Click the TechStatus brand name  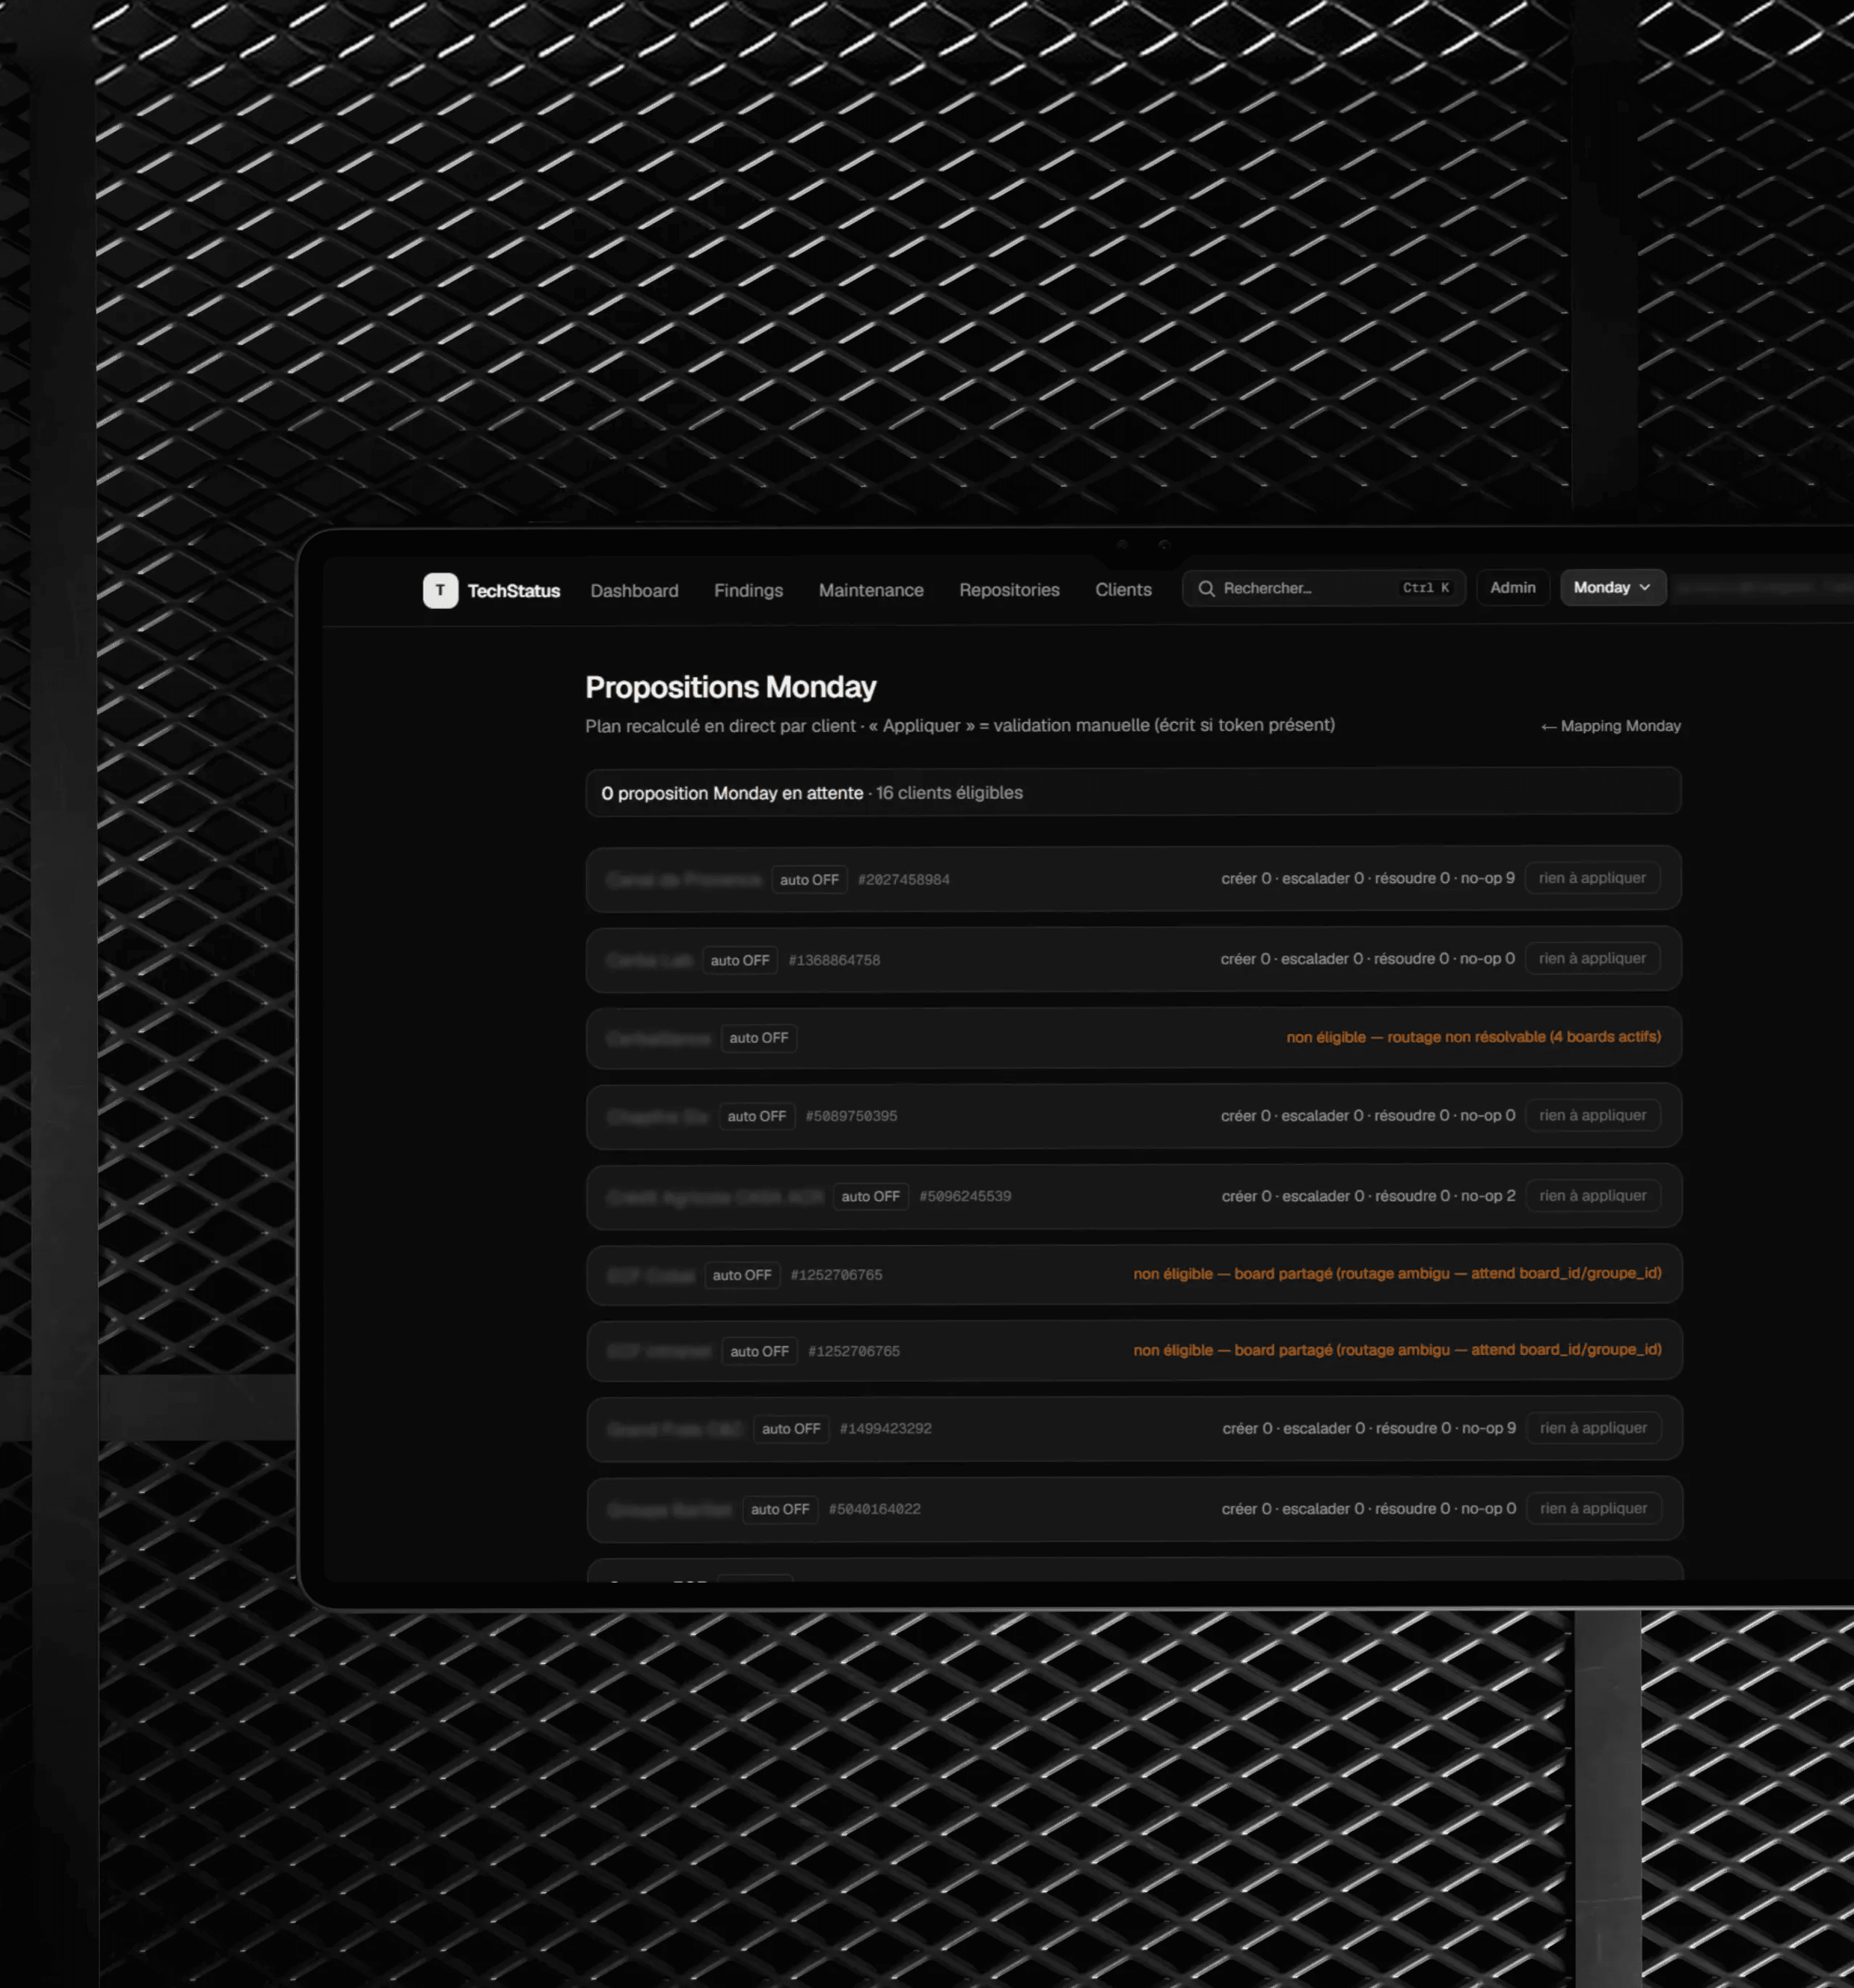click(x=514, y=591)
